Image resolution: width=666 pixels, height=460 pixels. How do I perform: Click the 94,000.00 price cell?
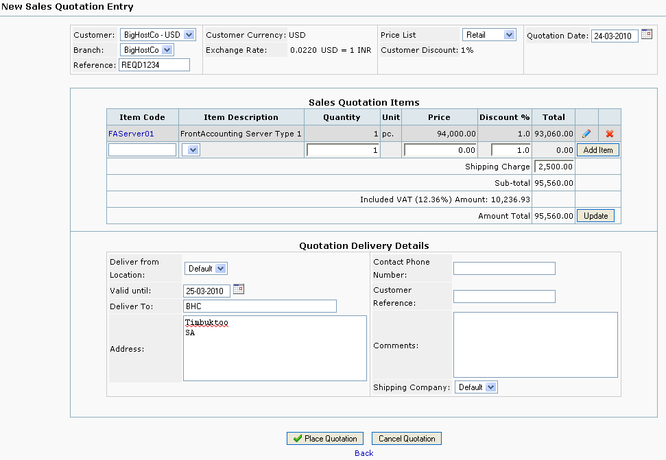coord(440,134)
